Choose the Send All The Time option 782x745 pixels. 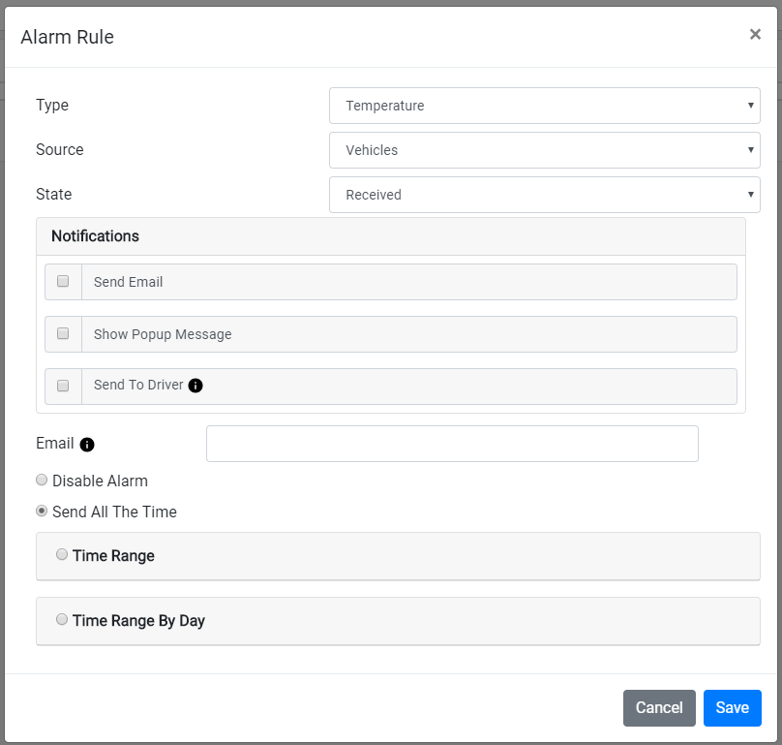click(x=42, y=511)
